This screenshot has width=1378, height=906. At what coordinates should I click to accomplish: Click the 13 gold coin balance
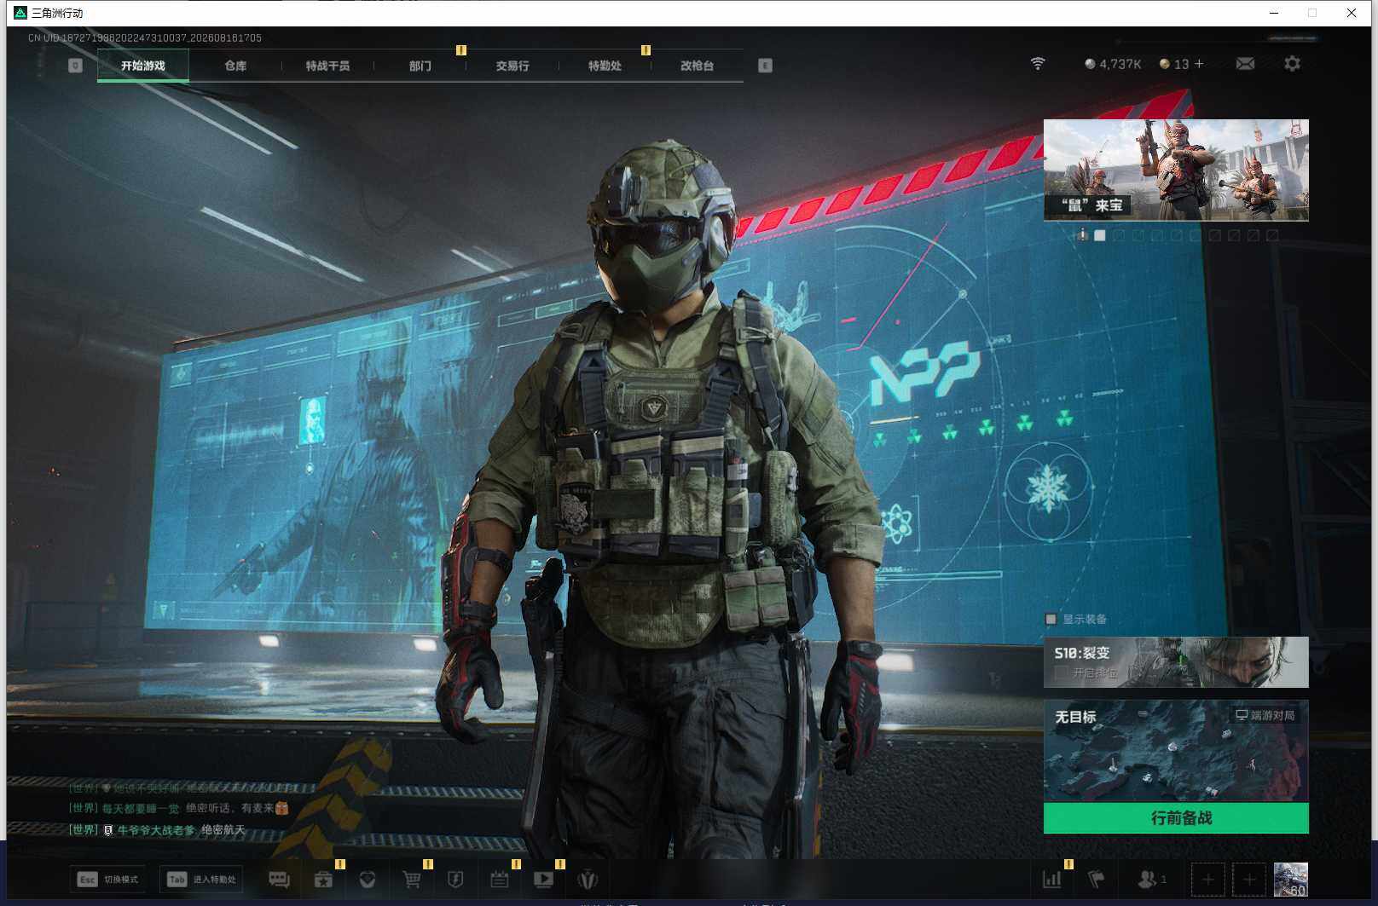[1174, 64]
